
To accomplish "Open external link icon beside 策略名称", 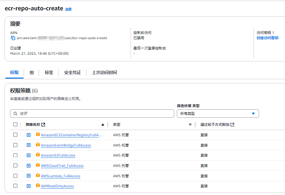I will (x=43, y=125).
